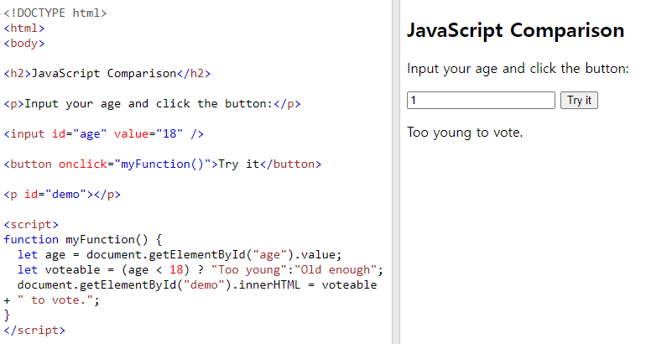Click the "let age =" code line
Image resolution: width=646 pixels, height=344 pixels.
(180, 255)
